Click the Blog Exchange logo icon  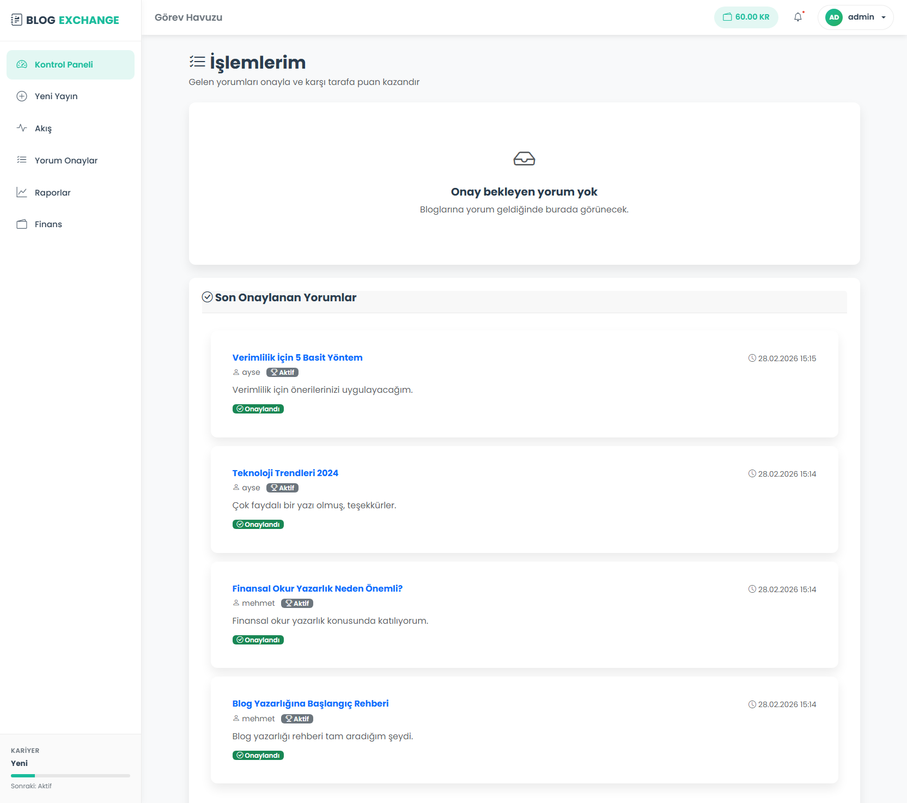click(16, 20)
